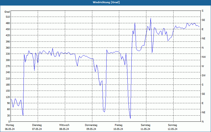Click the "120" y-axis value

8,97
